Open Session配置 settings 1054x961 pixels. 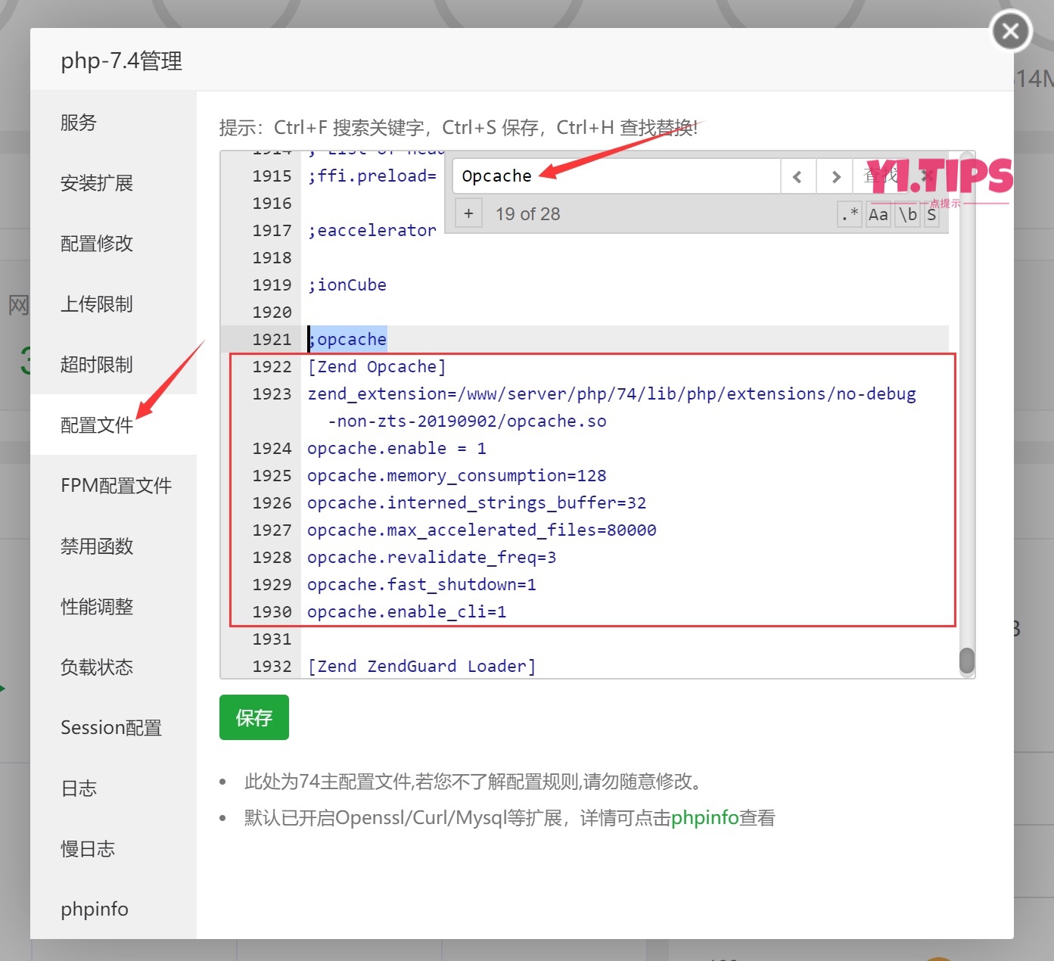[110, 727]
